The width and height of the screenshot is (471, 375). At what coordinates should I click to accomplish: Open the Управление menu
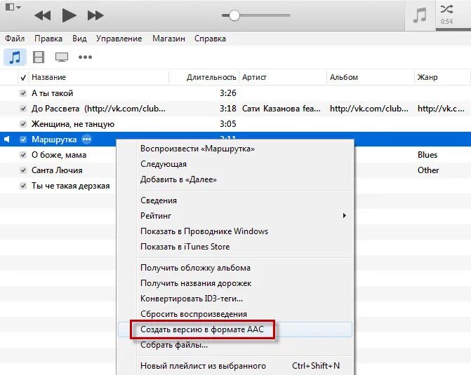[119, 39]
